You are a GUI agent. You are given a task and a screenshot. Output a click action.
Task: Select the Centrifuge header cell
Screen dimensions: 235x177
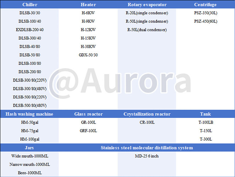tap(206, 5)
